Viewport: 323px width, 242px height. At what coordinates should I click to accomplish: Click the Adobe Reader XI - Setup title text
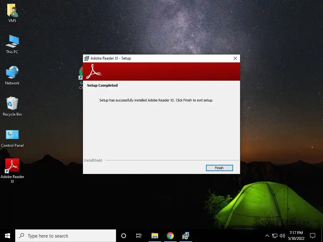click(111, 58)
